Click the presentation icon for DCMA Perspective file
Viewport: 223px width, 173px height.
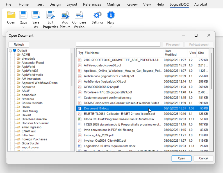[79, 103]
